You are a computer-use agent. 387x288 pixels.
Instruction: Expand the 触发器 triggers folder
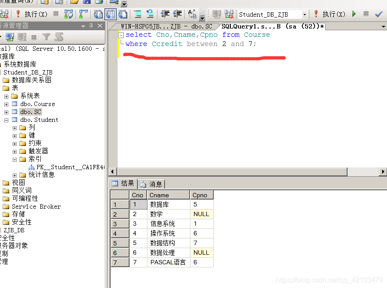point(14,152)
